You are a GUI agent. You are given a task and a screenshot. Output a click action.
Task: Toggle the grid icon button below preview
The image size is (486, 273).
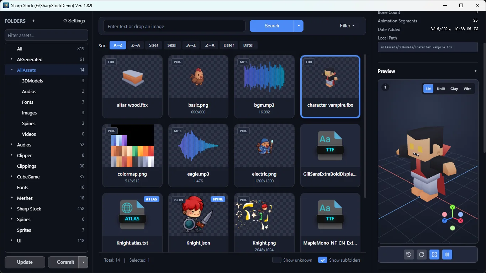coord(434,255)
